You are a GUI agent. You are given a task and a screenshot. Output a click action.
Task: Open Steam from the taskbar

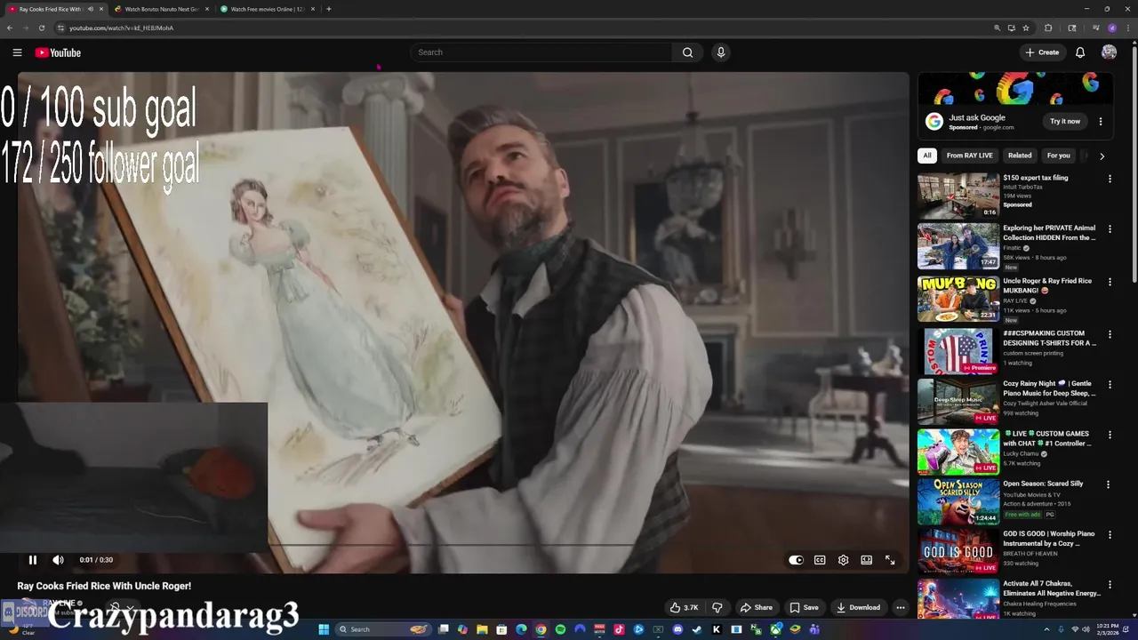tap(697, 629)
